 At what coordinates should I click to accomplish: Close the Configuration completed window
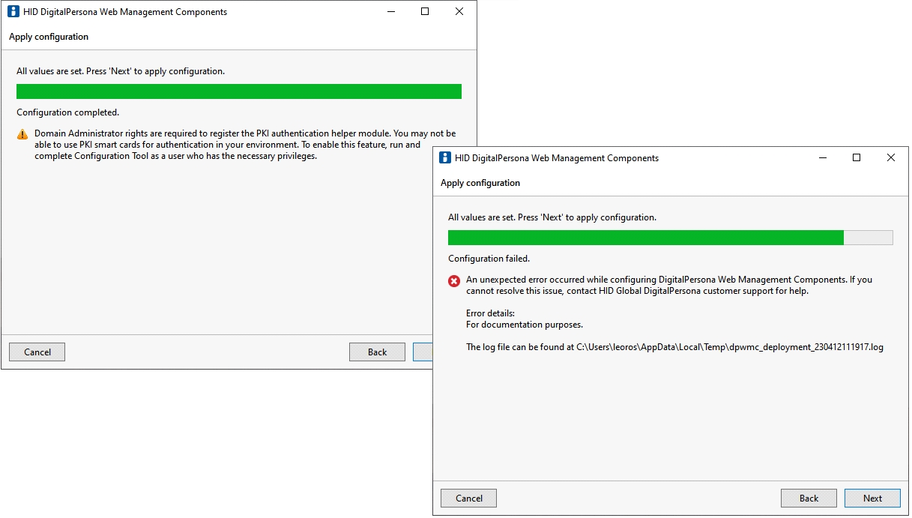coord(459,12)
